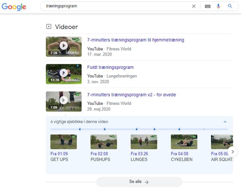Viewport: 241px width, 189px height.
Task: Open the Fuldt træningsprogram link
Action: point(110,67)
